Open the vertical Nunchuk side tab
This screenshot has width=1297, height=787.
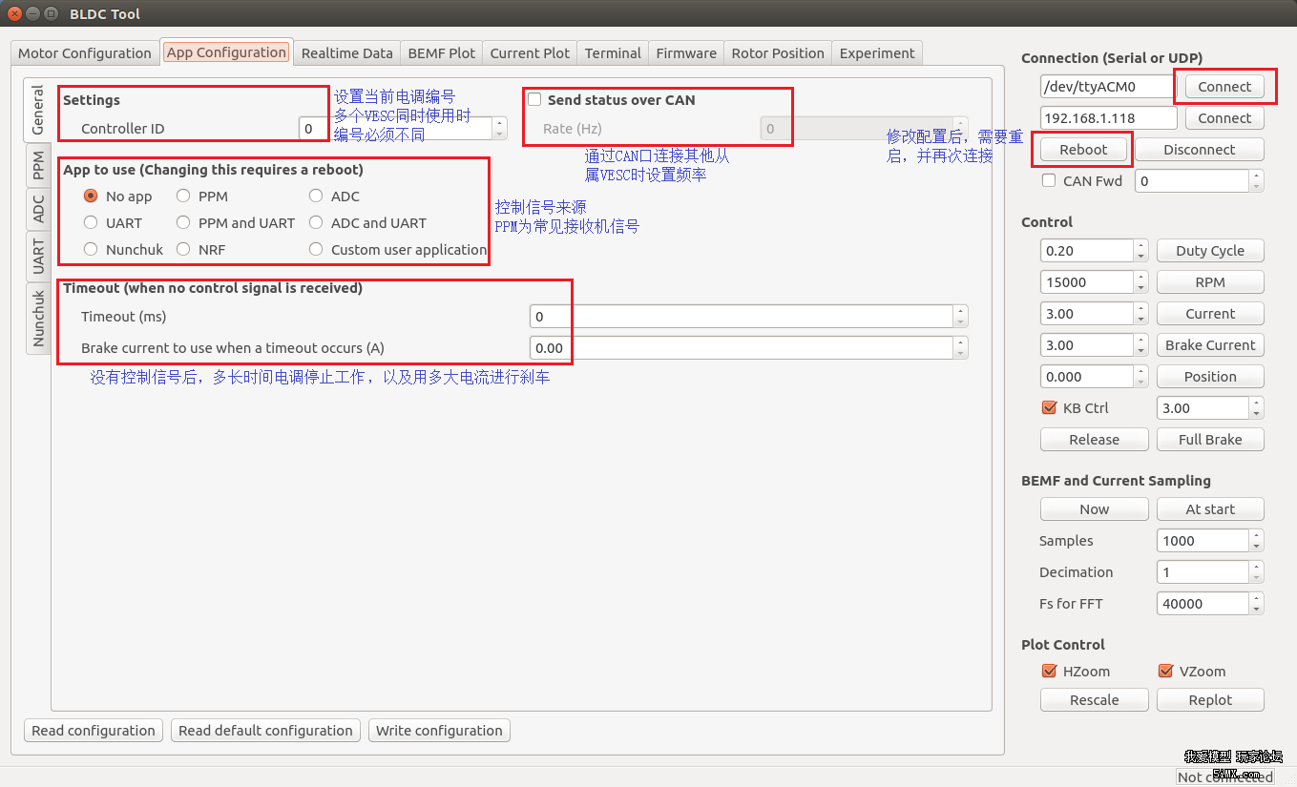[38, 319]
